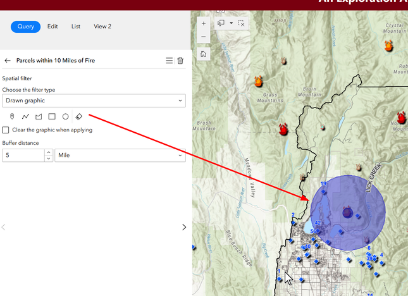This screenshot has height=296, width=408.
Task: Select the polyline drawing tool
Action: [x=25, y=116]
